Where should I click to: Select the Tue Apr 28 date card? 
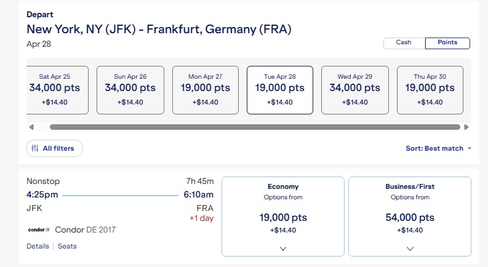(280, 90)
